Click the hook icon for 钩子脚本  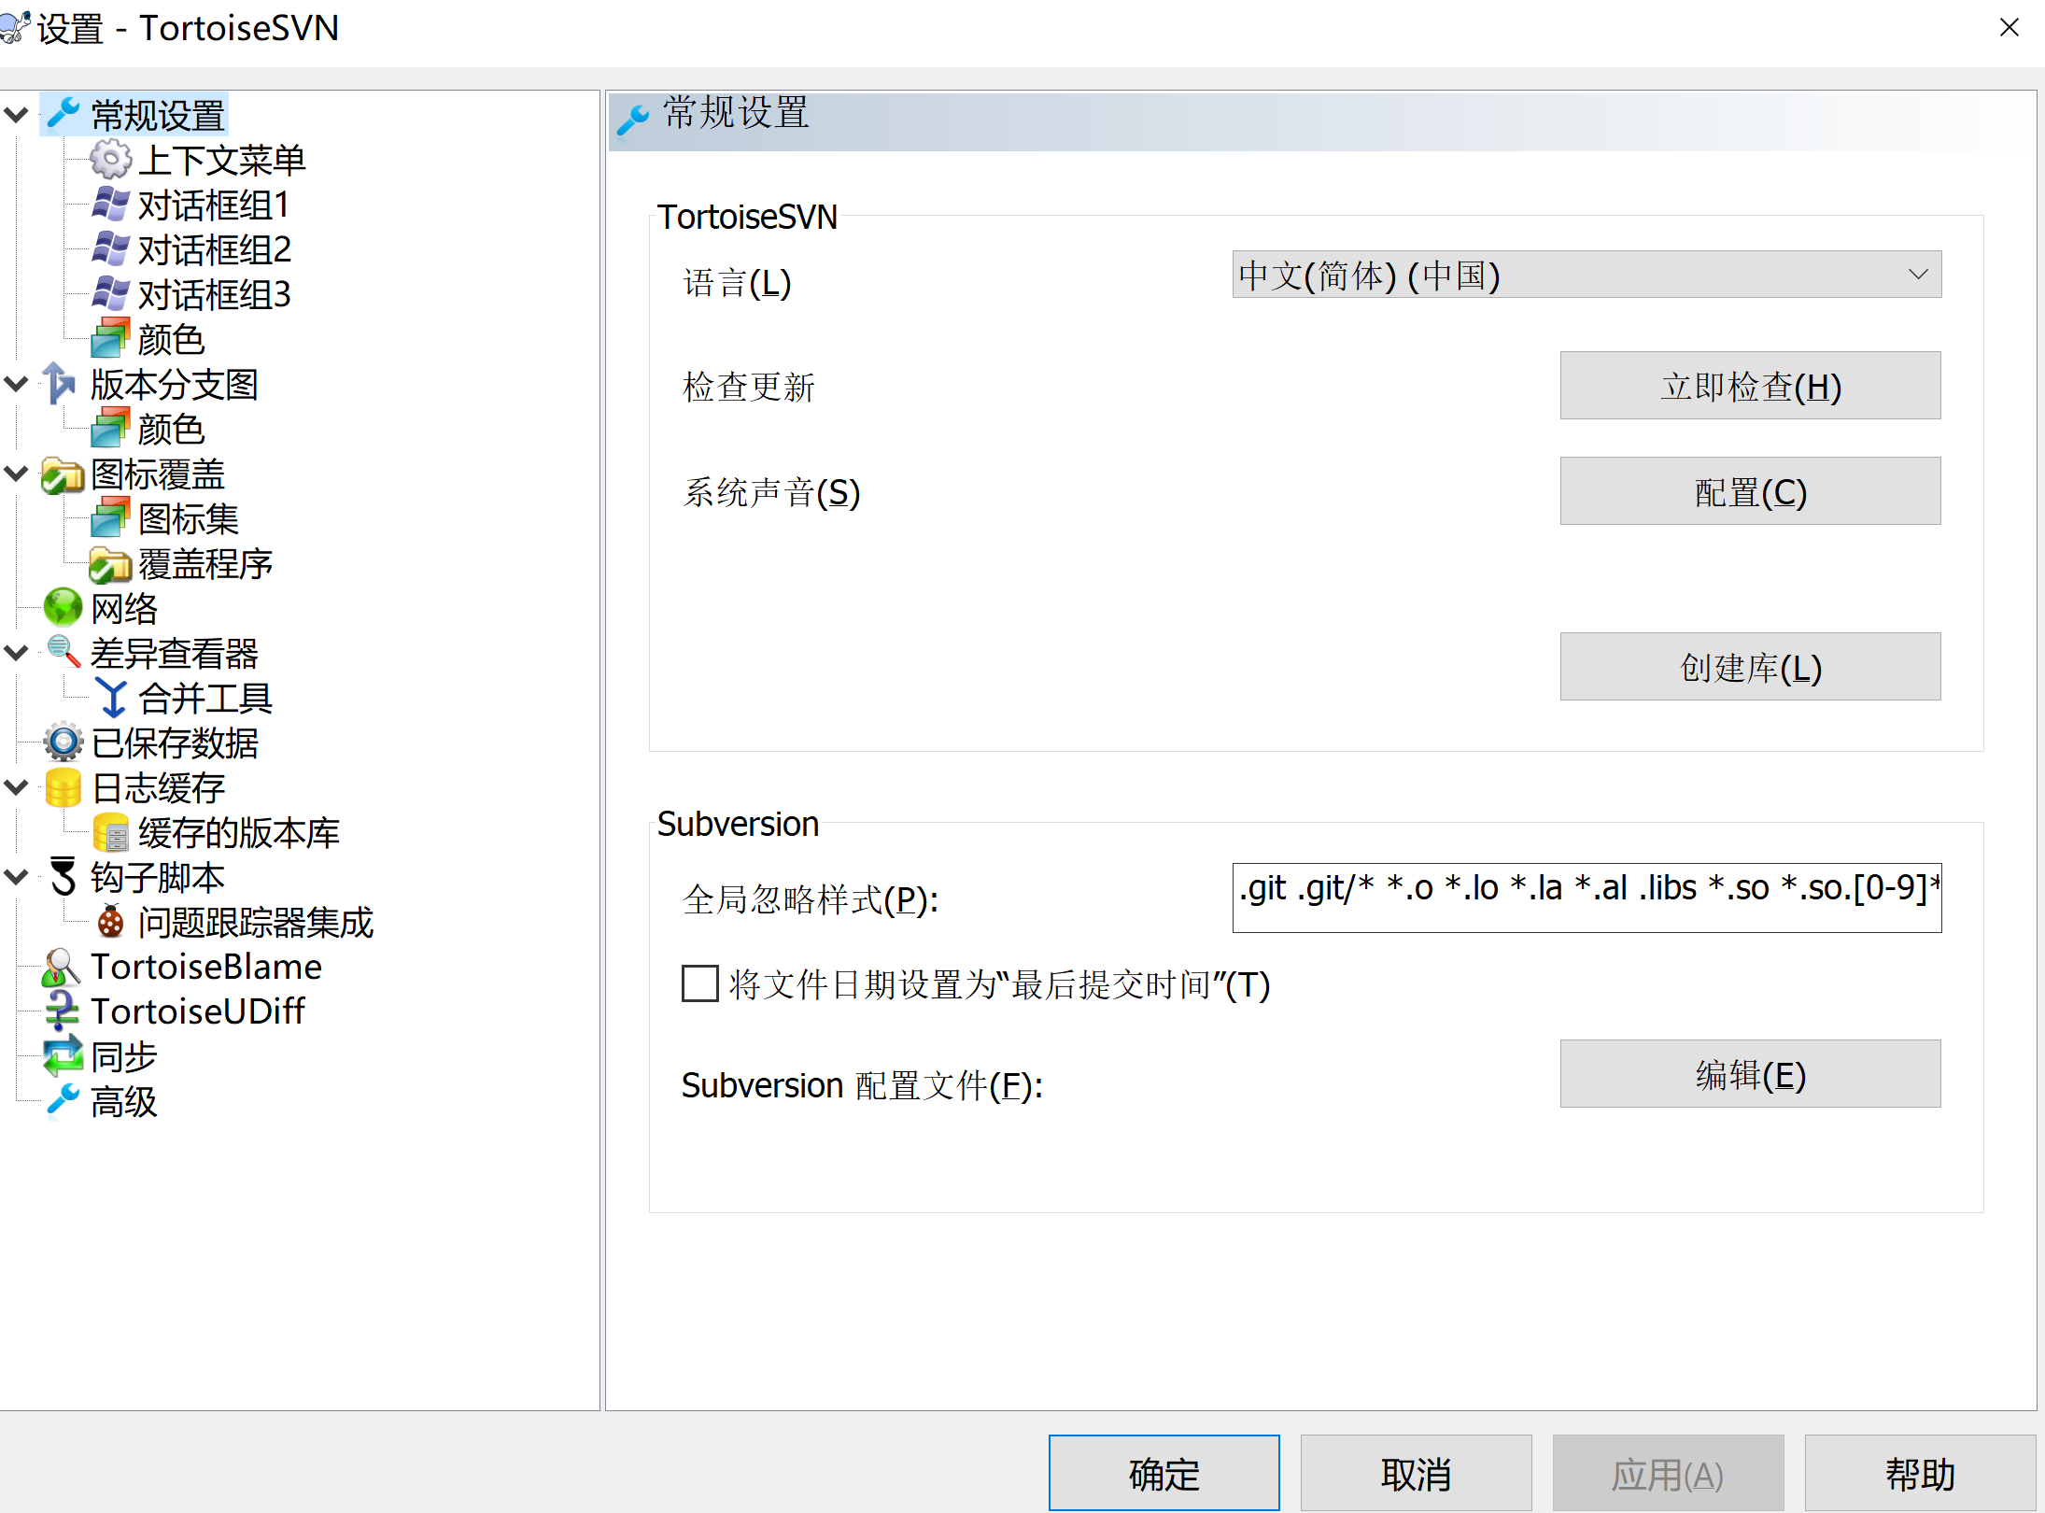[x=63, y=877]
